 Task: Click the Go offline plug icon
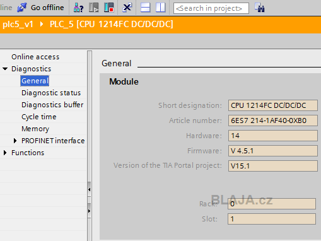coord(22,8)
